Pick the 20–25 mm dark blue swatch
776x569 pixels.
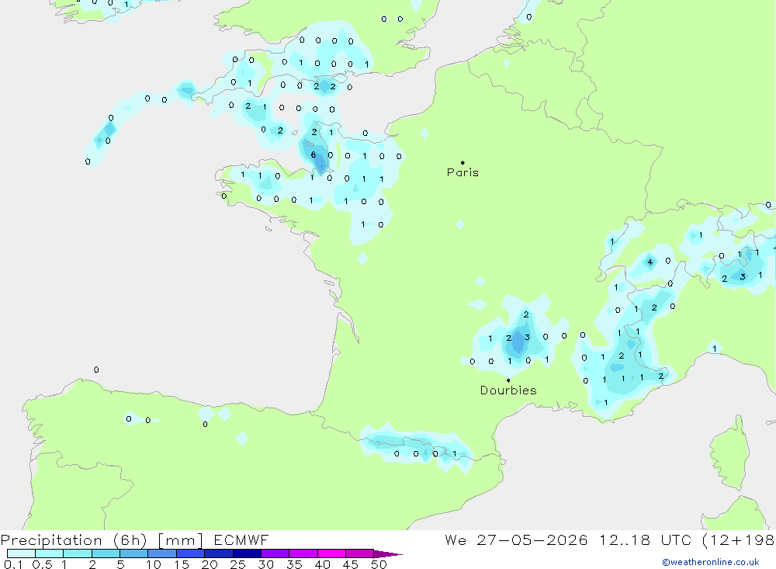[x=219, y=553]
